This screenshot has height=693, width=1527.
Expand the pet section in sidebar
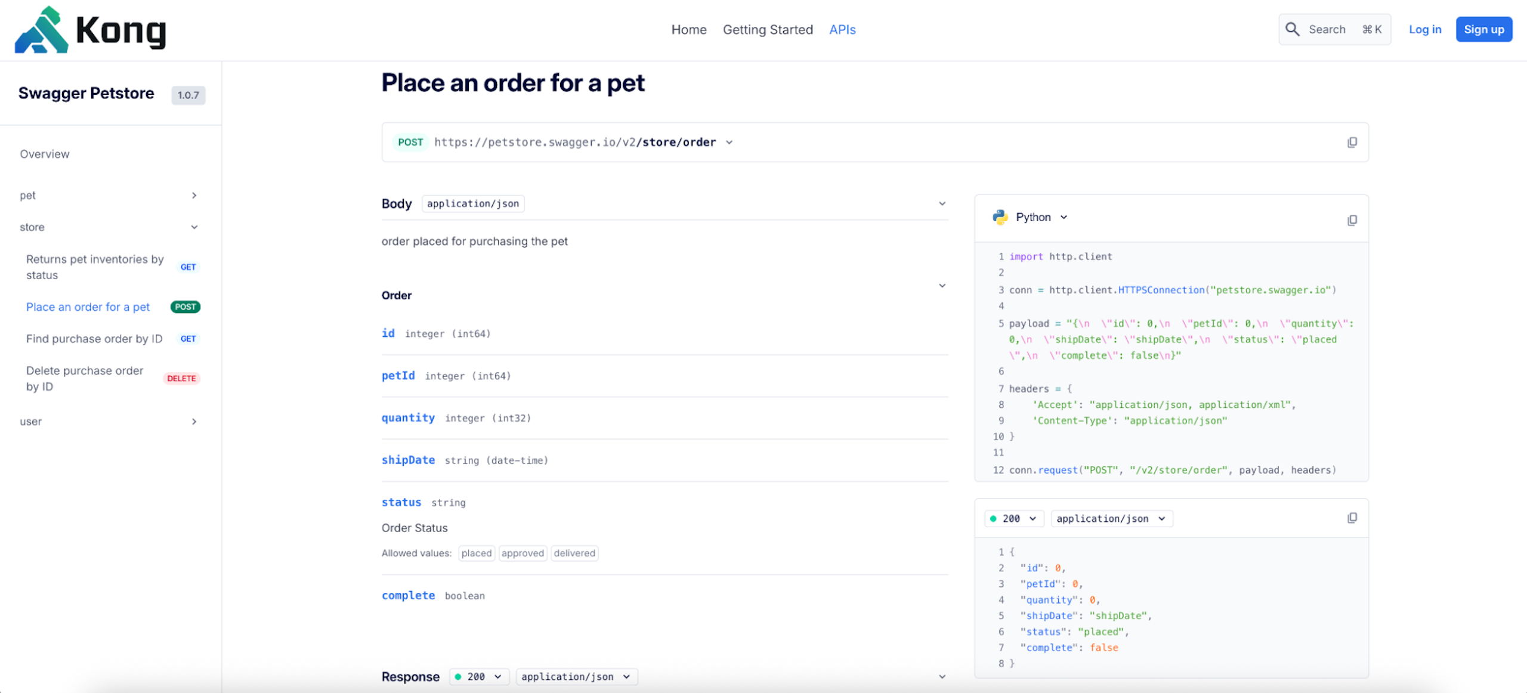coord(194,196)
